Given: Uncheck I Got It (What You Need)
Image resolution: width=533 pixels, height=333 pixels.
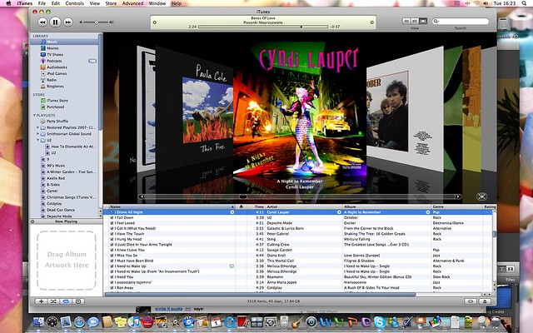Looking at the screenshot, I should [x=112, y=228].
